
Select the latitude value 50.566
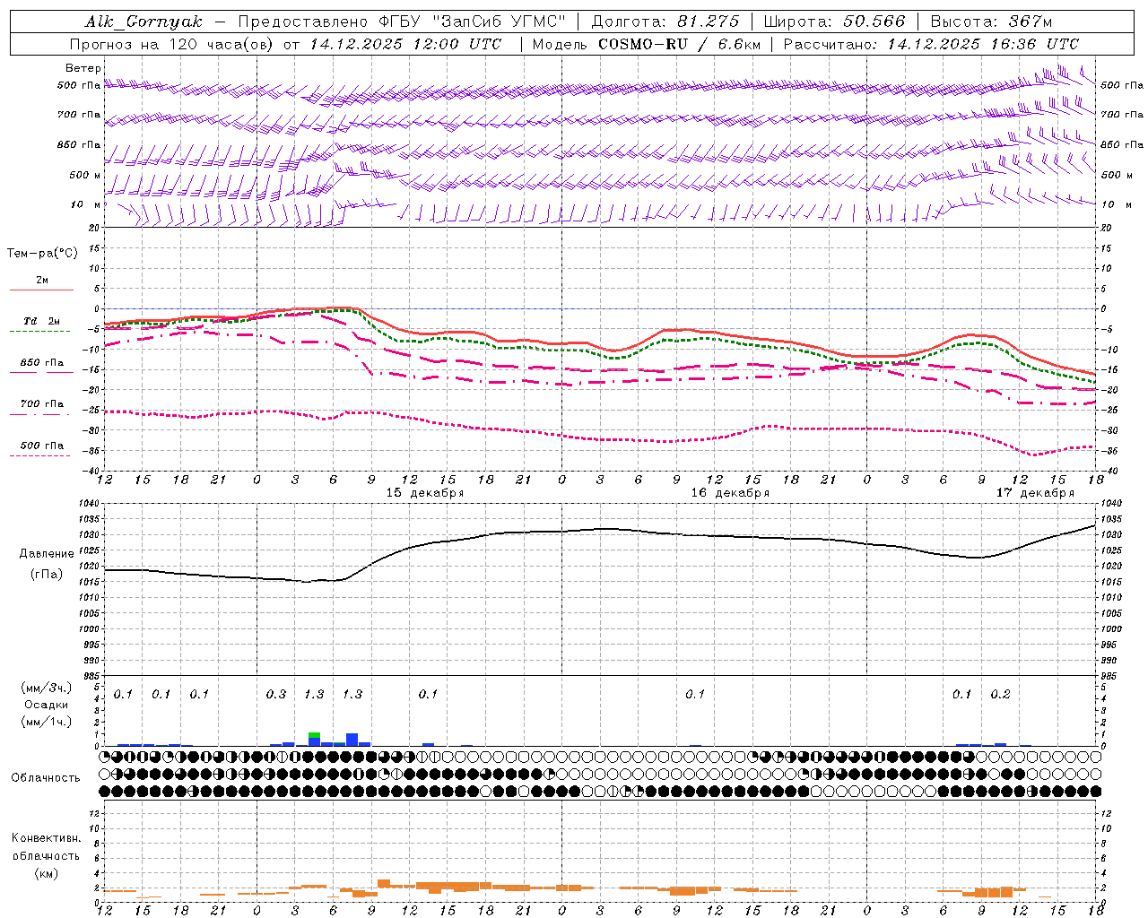(x=874, y=22)
